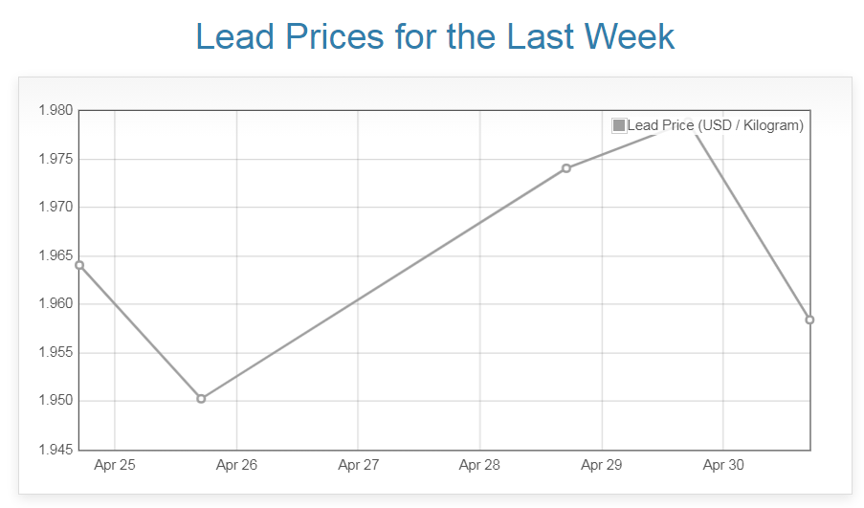This screenshot has width=864, height=508.
Task: Click the data point at 1.974
Action: click(566, 168)
